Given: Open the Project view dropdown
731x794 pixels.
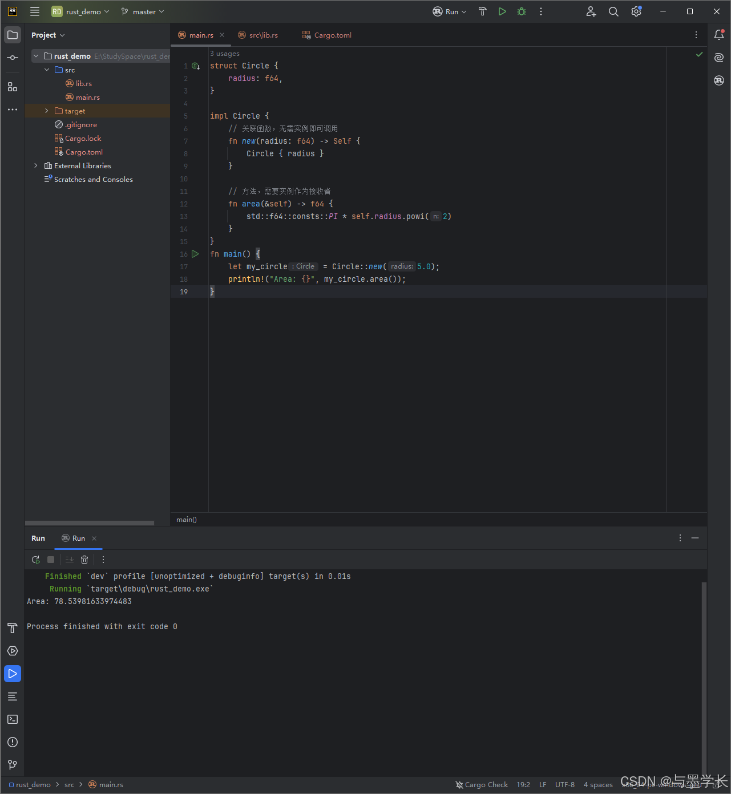Looking at the screenshot, I should click(x=48, y=35).
